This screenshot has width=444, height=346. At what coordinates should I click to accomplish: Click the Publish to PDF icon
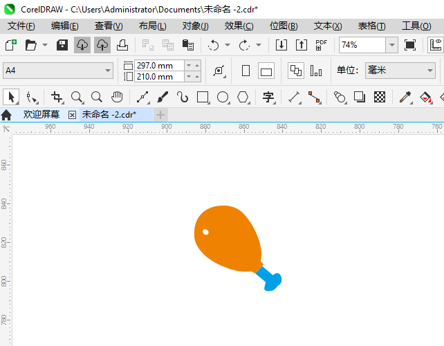tap(322, 45)
